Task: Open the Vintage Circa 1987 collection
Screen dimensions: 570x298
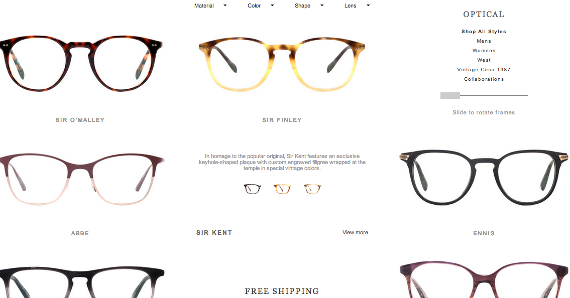Action: [484, 69]
